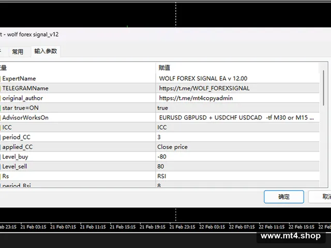Open the Close price dropdown
331x248 pixels.
[237, 147]
